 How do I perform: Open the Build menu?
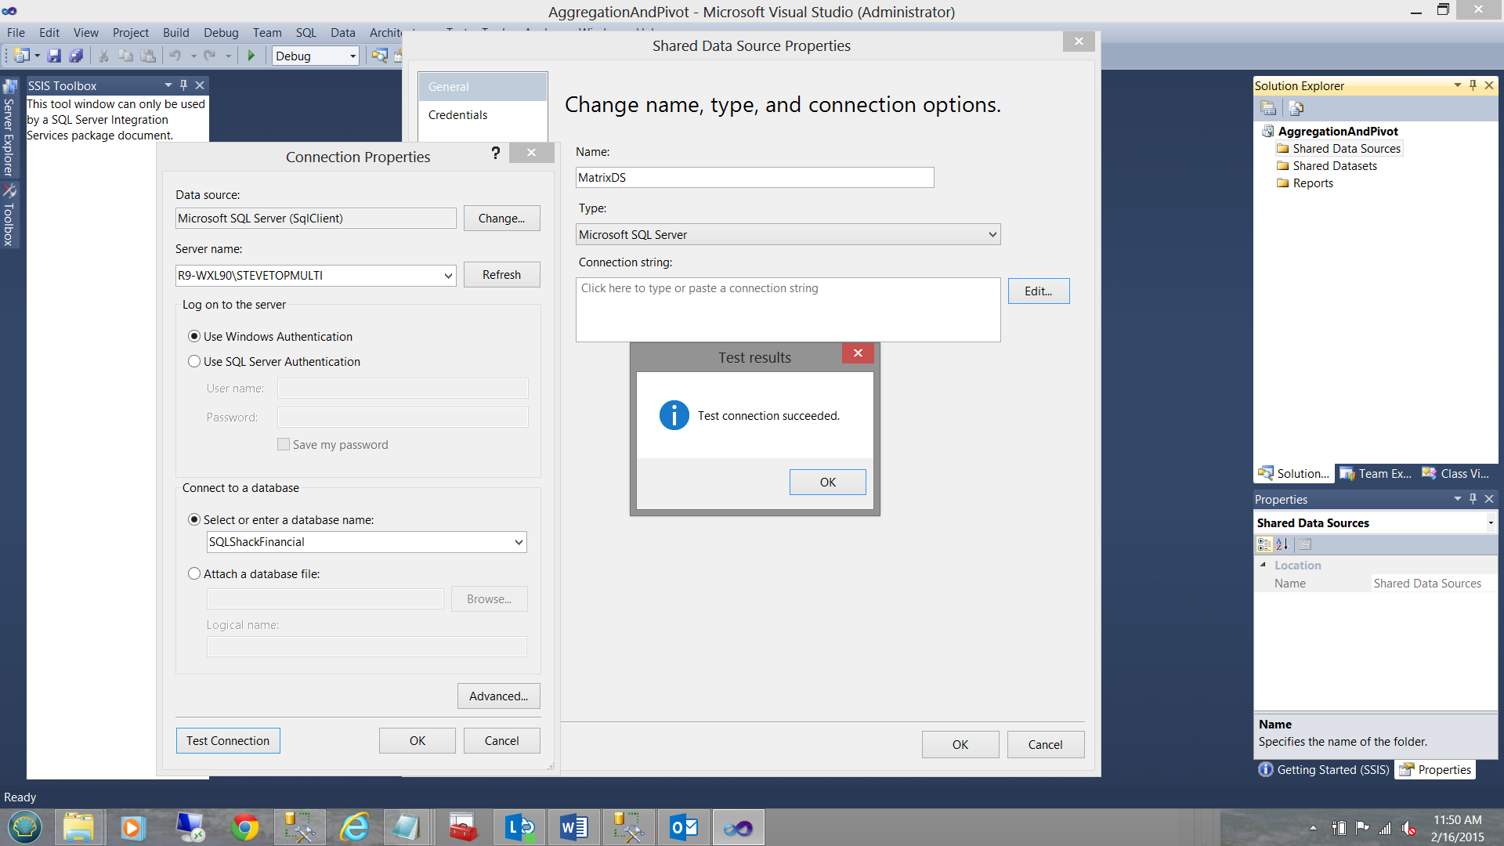[x=175, y=32]
